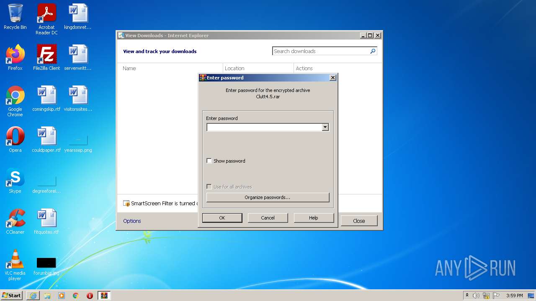Click the clock showing 3:59 PM
536x301 pixels.
tap(514, 296)
